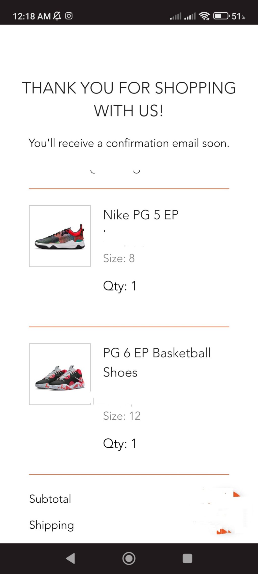
Task: Tap Qty: 1 under Nike PG 5 EP
Action: pyautogui.click(x=120, y=286)
